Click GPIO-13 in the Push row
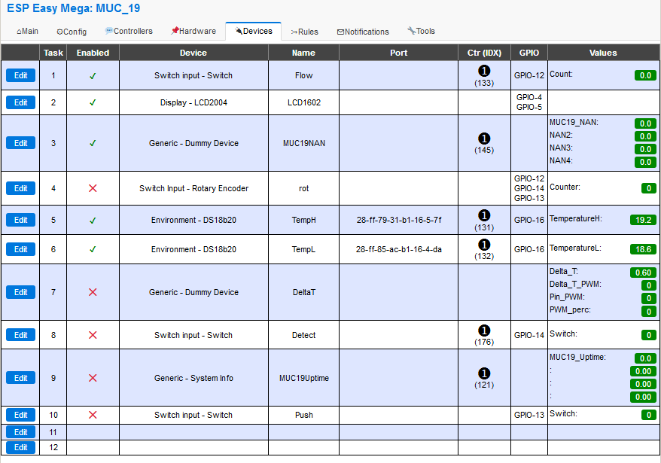This screenshot has width=661, height=463. 529,415
